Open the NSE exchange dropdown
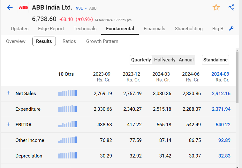The height and width of the screenshot is (168, 242). [81, 8]
